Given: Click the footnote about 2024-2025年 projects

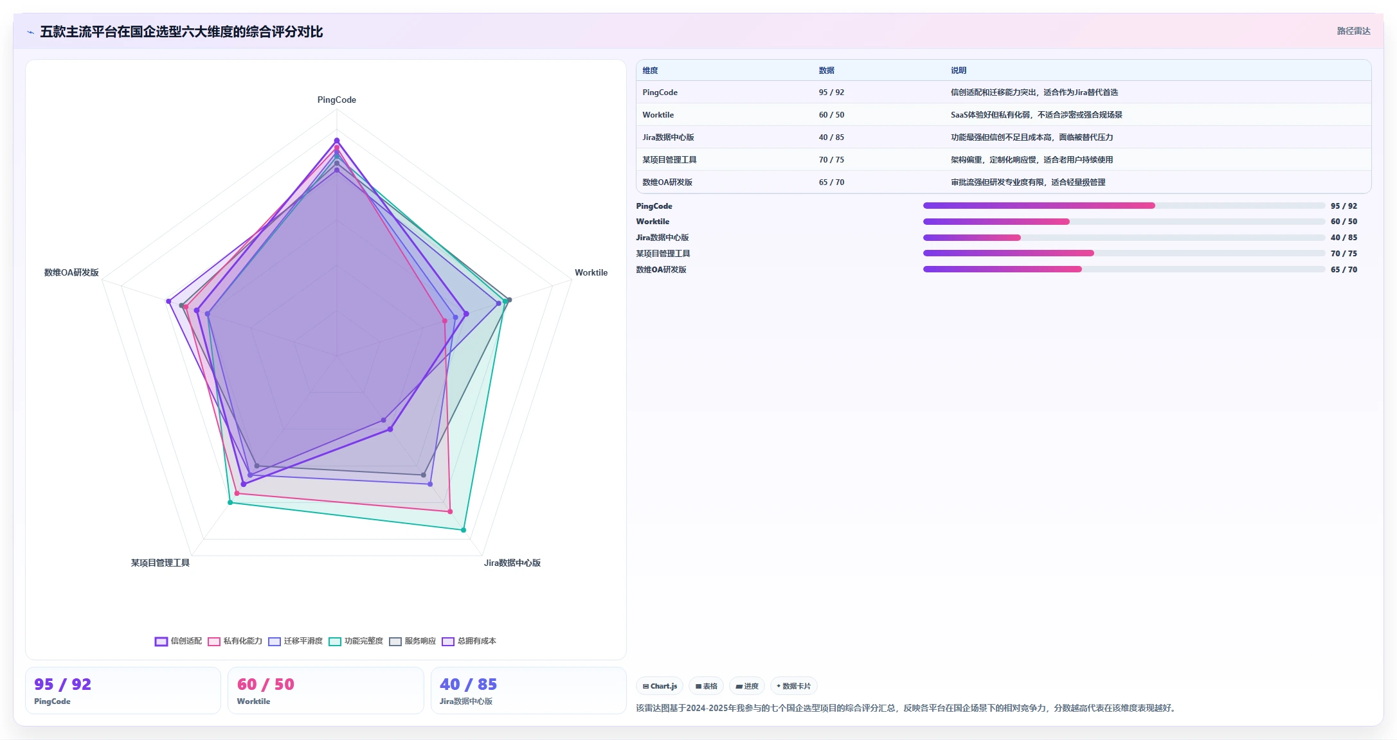Looking at the screenshot, I should tap(907, 708).
